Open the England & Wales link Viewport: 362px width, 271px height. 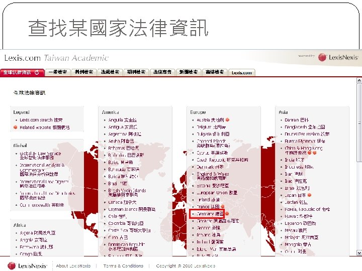[x=213, y=176]
